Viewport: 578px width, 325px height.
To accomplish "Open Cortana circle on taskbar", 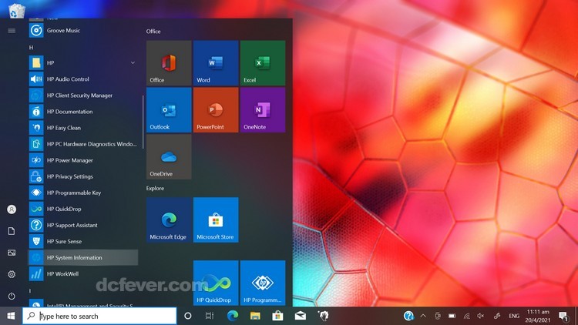I will pos(187,316).
